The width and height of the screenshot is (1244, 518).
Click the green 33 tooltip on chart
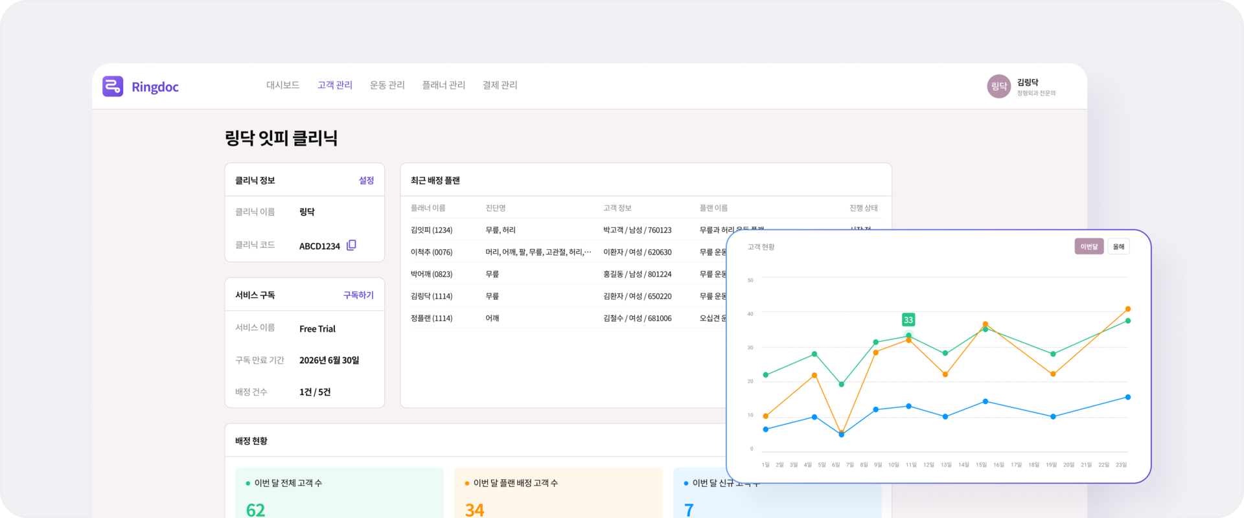coord(908,320)
